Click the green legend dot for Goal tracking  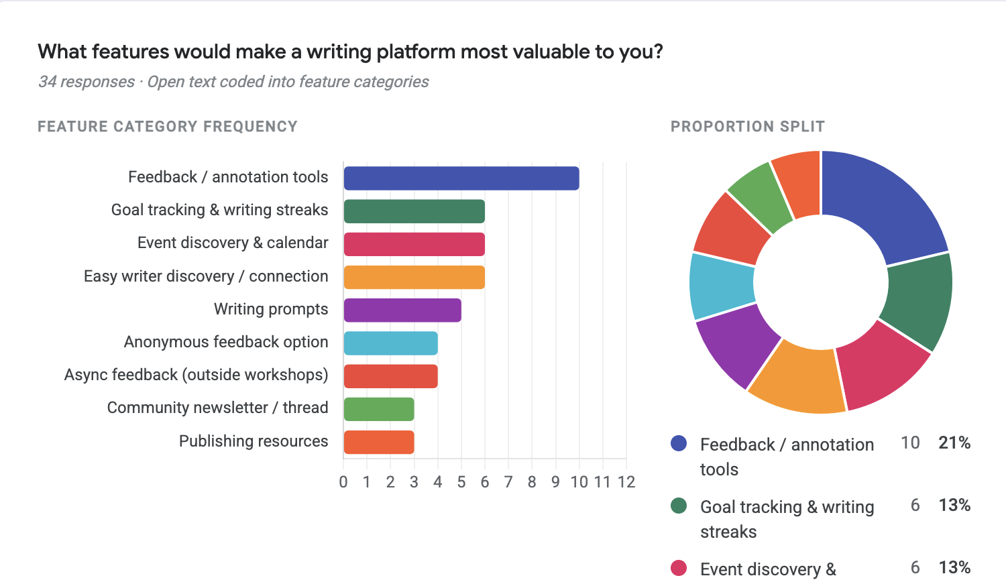pos(679,506)
